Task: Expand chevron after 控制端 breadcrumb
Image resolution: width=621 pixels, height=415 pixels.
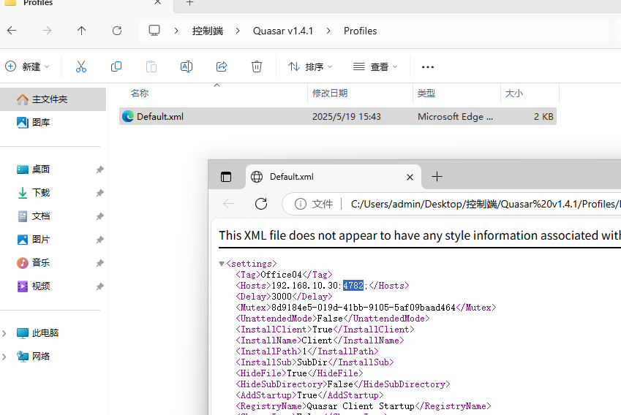Action: [x=238, y=31]
